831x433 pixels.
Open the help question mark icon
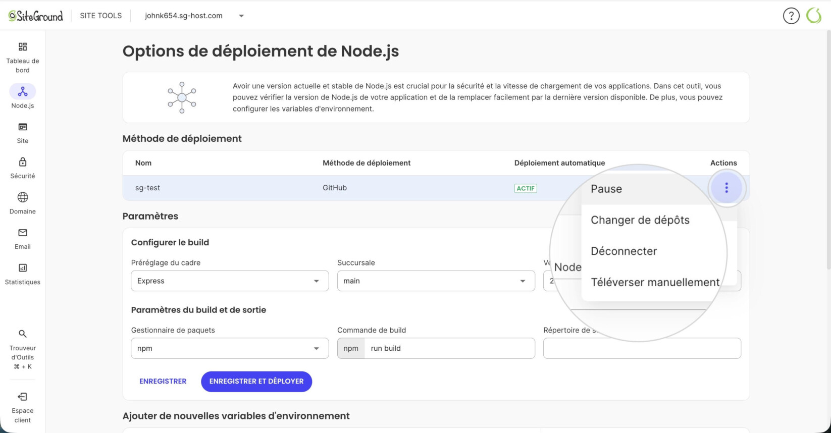791,16
